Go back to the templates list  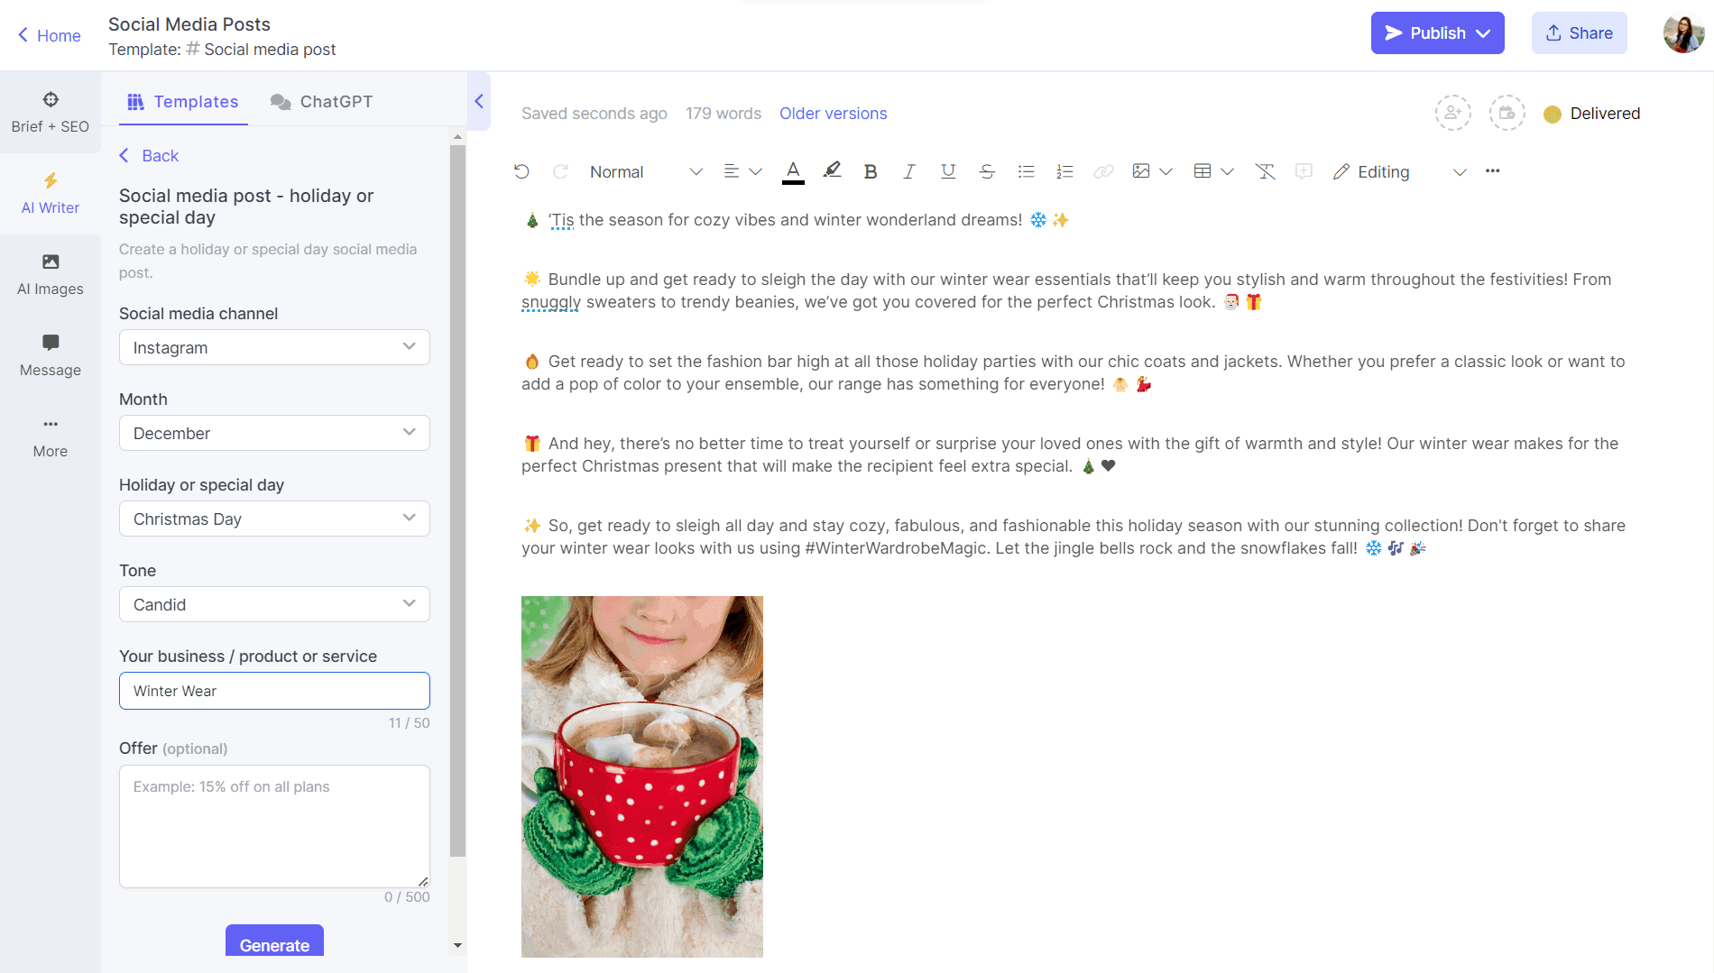click(x=149, y=156)
